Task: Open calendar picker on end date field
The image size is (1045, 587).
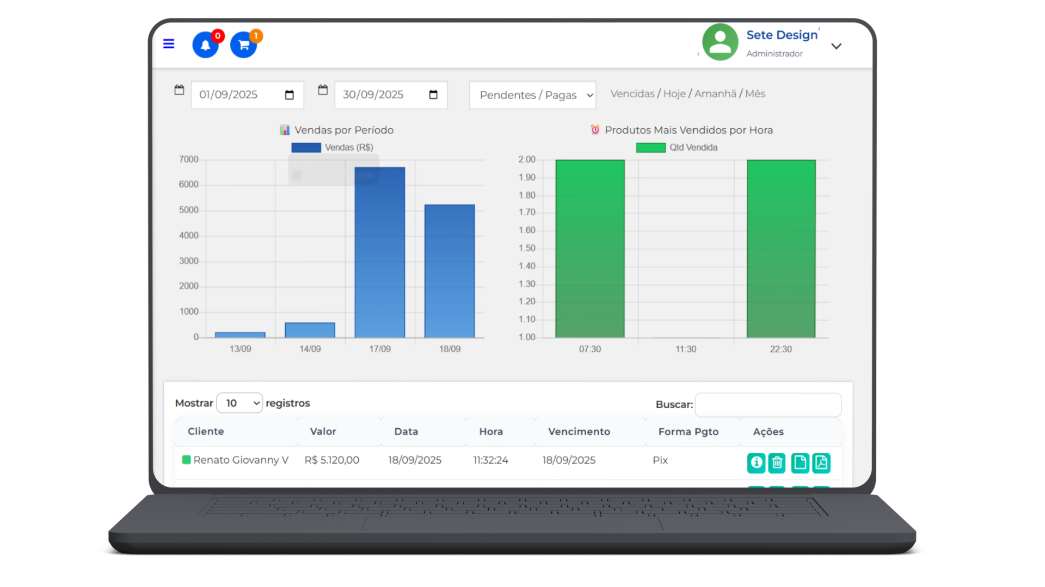Action: [433, 95]
